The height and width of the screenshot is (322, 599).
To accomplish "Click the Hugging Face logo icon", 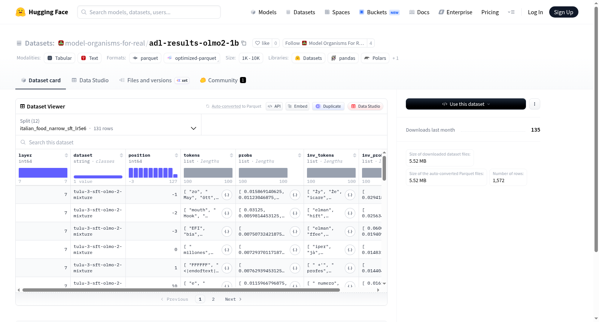I will [21, 12].
